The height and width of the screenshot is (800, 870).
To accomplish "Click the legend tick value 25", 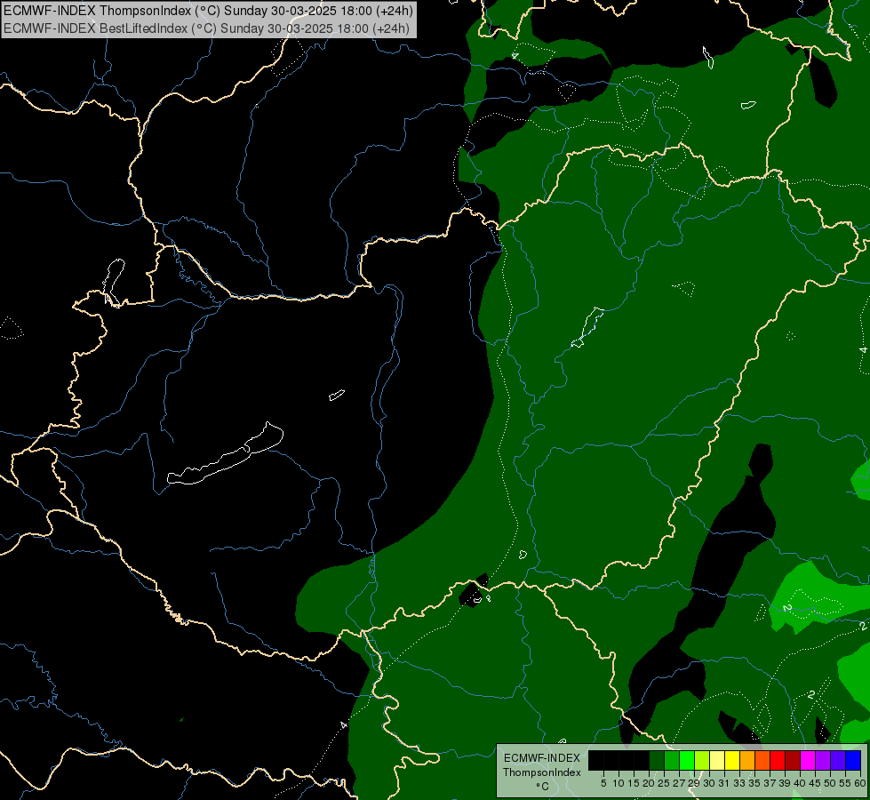I will pyautogui.click(x=664, y=783).
